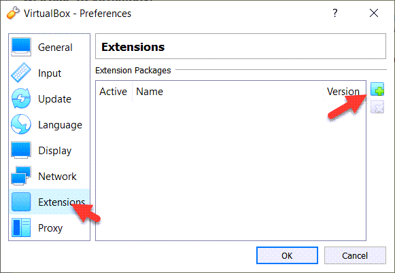Open help via the question mark
This screenshot has height=273, width=395.
334,13
